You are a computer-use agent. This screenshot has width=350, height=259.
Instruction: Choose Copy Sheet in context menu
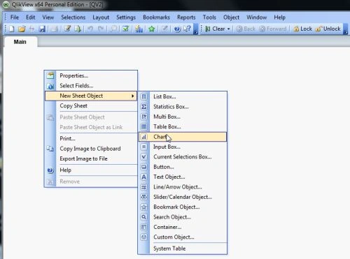(x=91, y=105)
